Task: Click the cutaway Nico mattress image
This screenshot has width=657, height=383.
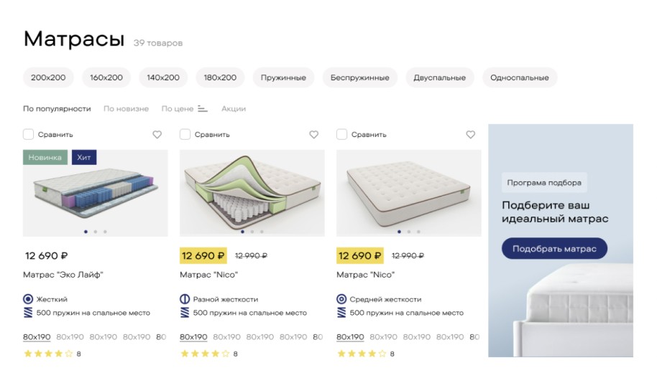Action: pos(252,190)
